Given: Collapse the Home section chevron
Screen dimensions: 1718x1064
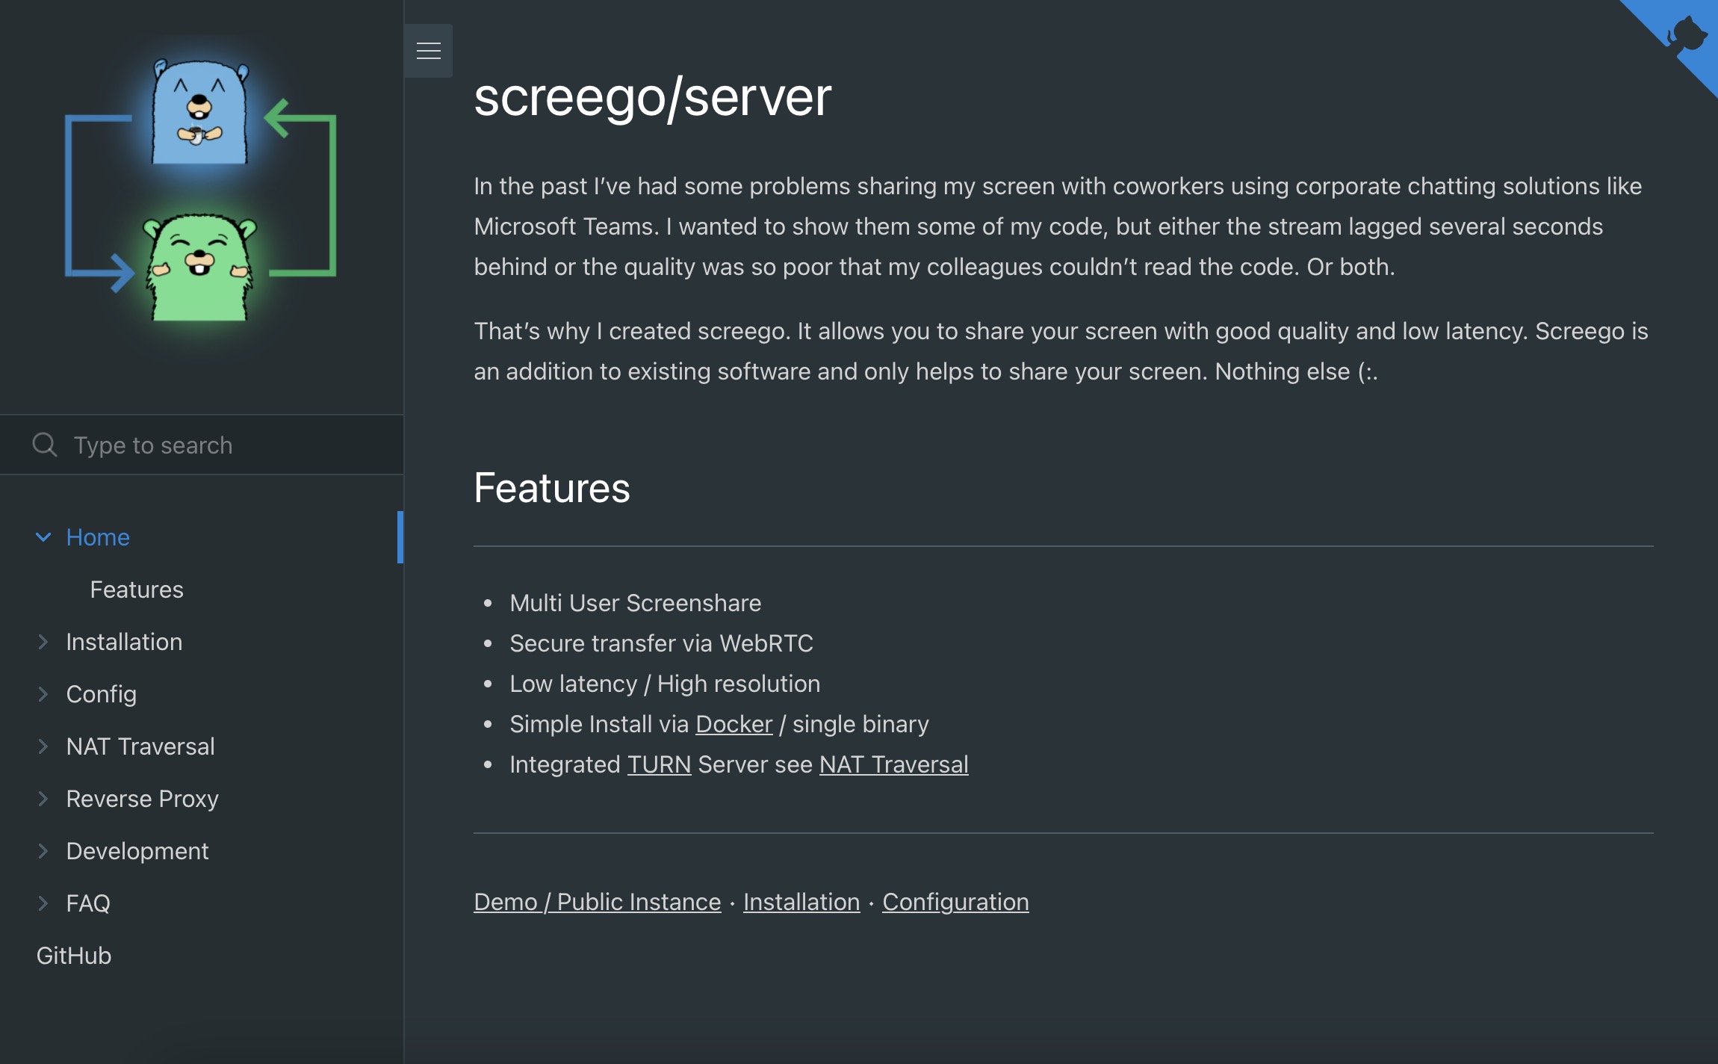Looking at the screenshot, I should click(x=43, y=537).
